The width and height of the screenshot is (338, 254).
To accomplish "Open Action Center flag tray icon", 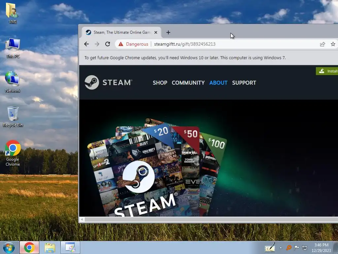I will [x=297, y=247].
